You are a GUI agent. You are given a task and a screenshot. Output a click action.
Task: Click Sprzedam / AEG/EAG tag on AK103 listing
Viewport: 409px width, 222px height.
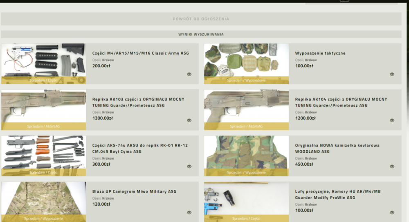(44, 126)
